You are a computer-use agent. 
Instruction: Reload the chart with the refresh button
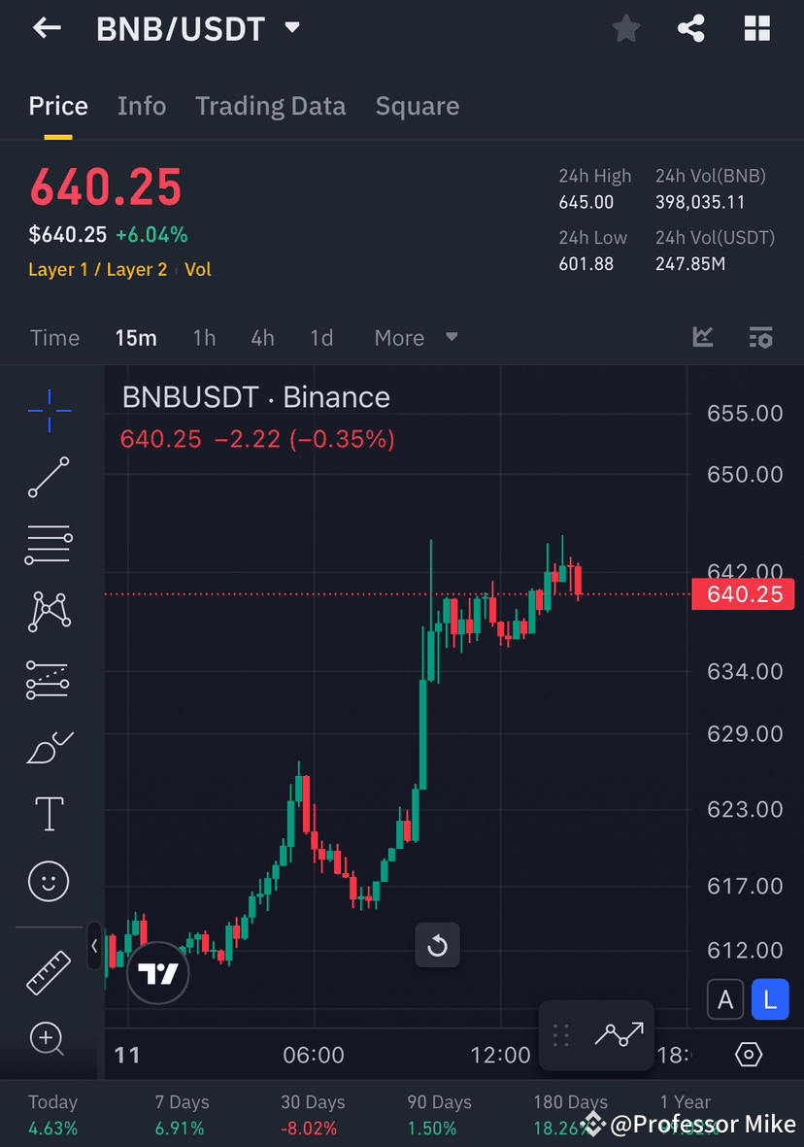[x=437, y=945]
